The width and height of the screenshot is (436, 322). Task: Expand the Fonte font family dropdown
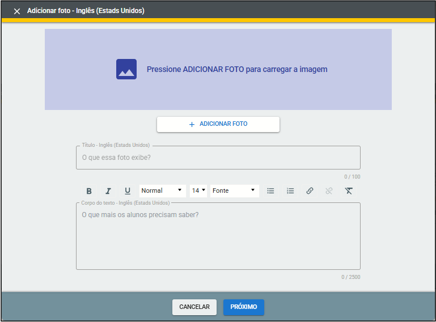[234, 191]
